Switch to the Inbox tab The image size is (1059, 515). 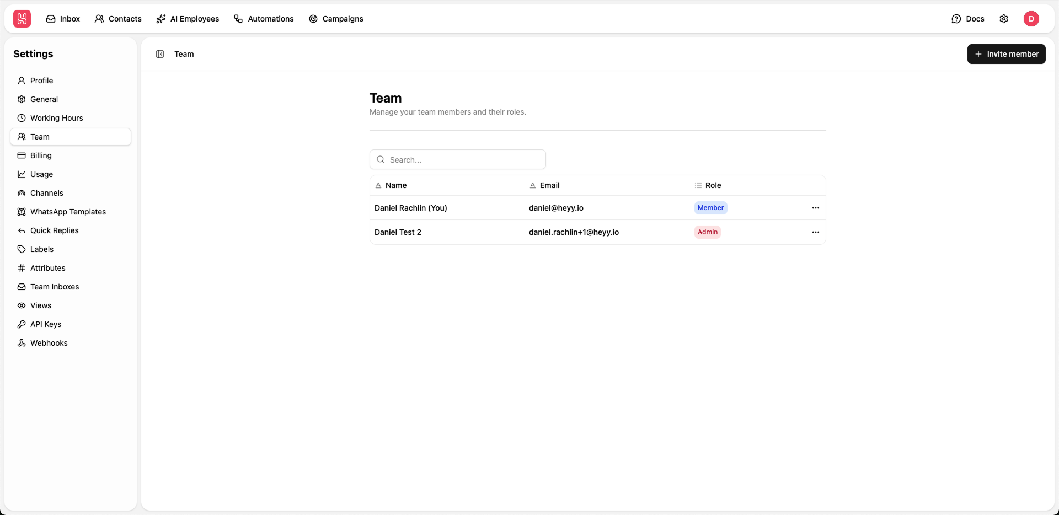click(x=62, y=18)
